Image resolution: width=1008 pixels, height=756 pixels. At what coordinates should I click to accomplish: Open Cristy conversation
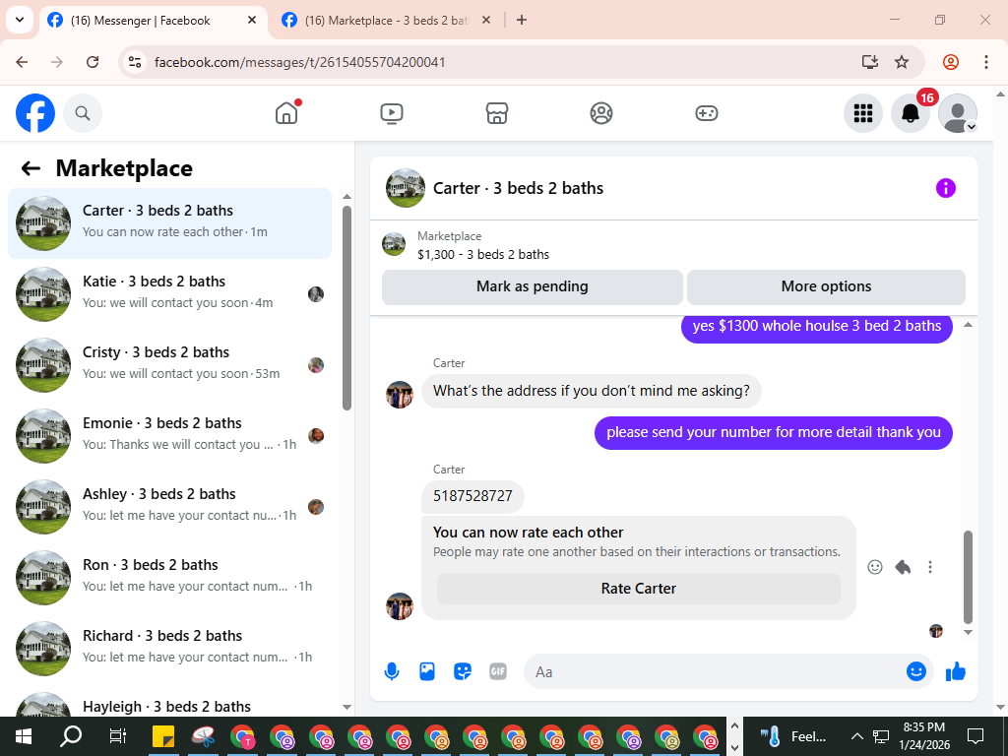(x=169, y=364)
